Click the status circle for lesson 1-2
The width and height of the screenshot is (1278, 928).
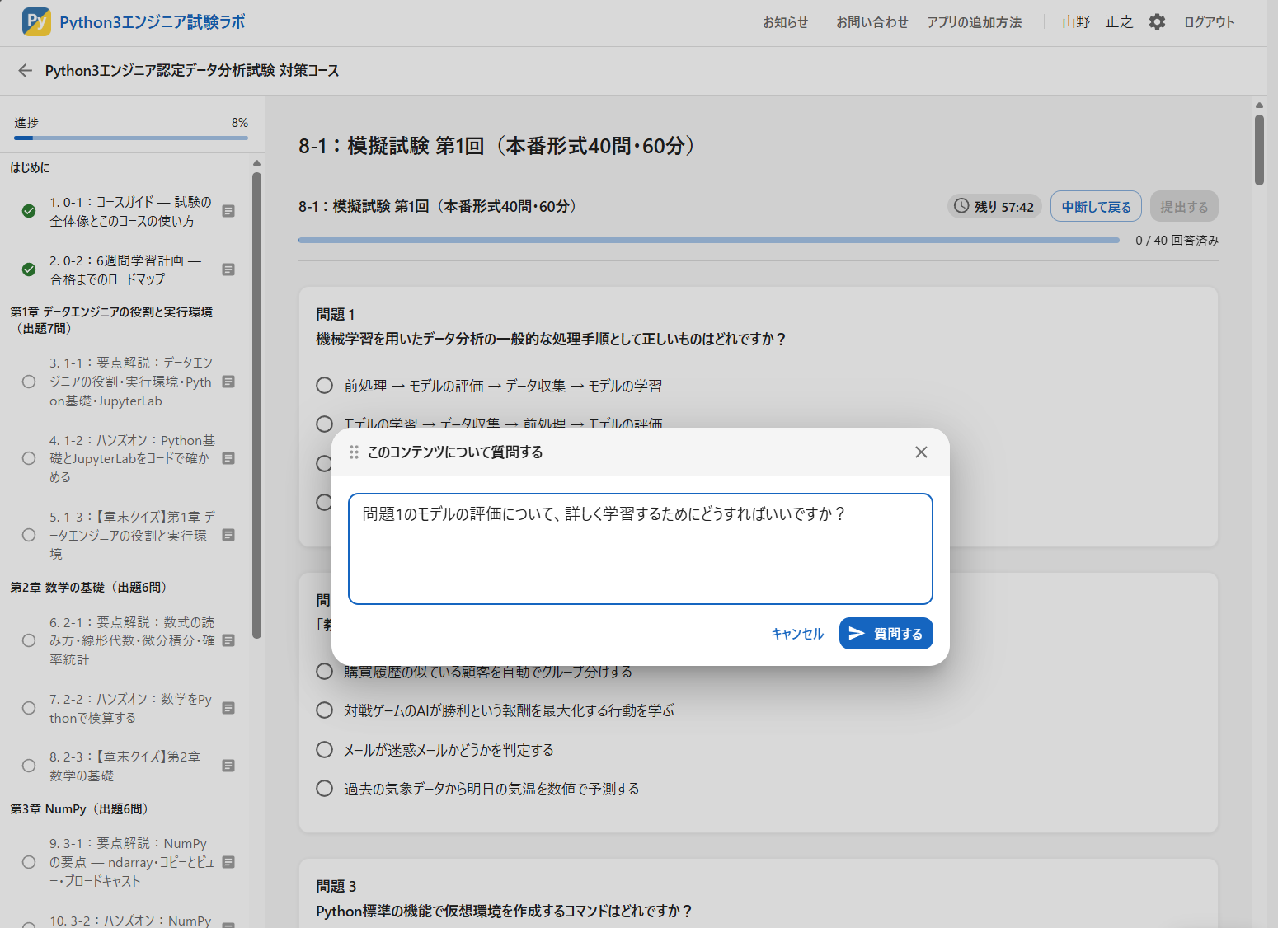click(x=29, y=458)
